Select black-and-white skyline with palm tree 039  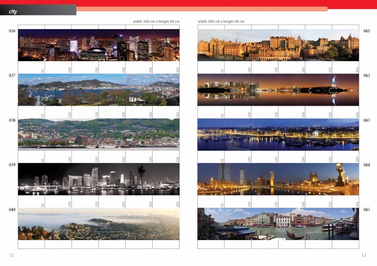(x=98, y=179)
